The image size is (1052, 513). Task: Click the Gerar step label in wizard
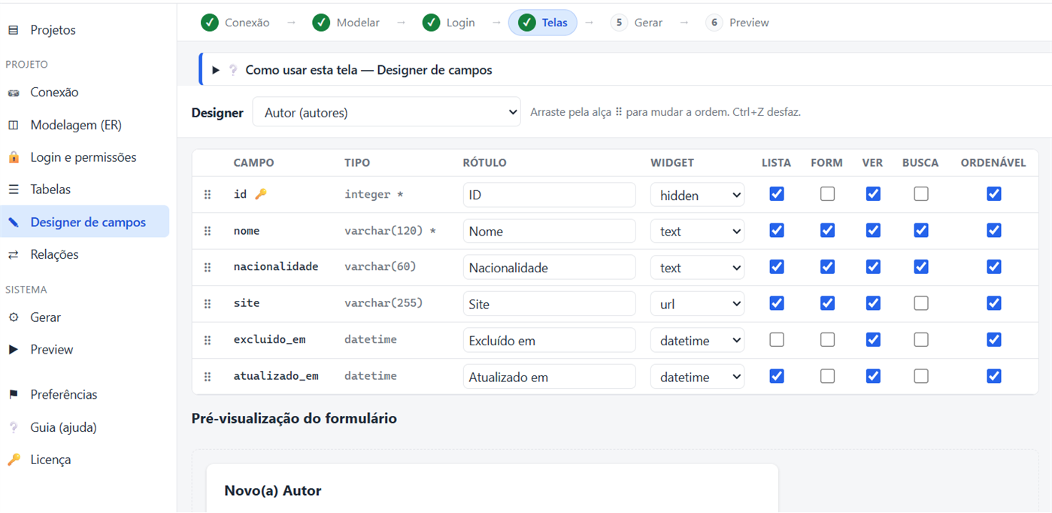point(648,23)
